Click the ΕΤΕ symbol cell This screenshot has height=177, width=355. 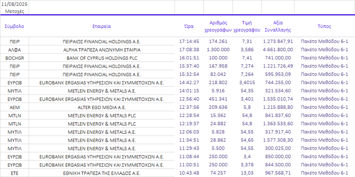pyautogui.click(x=14, y=173)
